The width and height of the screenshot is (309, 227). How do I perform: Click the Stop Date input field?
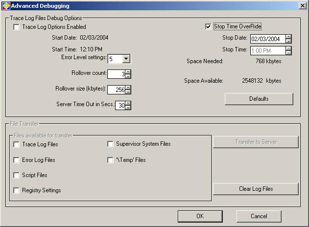click(268, 39)
